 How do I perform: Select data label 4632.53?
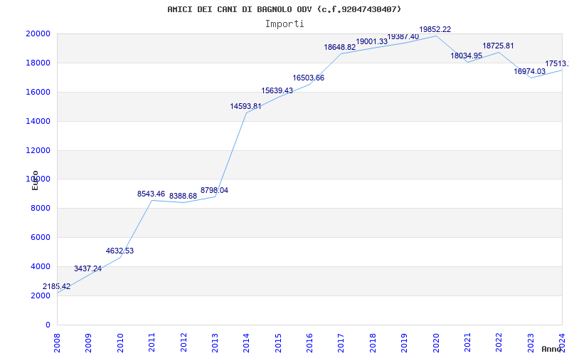119,251
